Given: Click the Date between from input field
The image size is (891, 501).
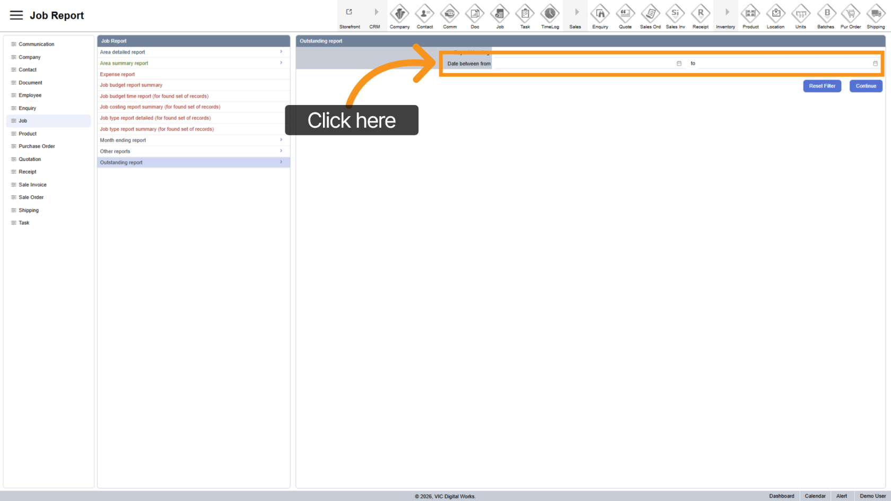Looking at the screenshot, I should click(x=583, y=64).
